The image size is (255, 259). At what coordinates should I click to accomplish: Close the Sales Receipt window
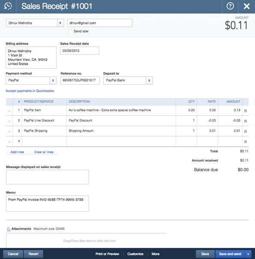[246, 6]
